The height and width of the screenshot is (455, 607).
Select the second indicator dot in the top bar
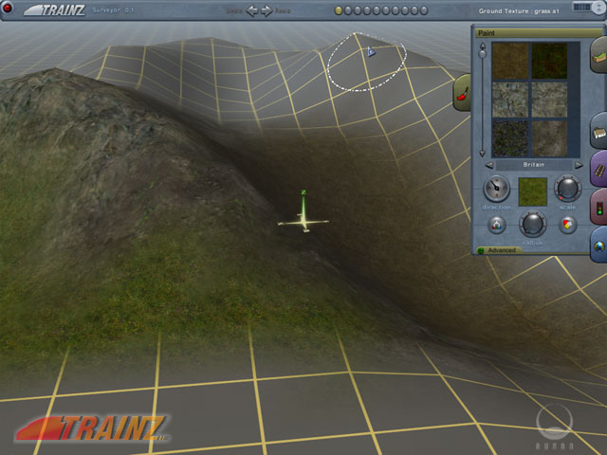click(x=348, y=10)
